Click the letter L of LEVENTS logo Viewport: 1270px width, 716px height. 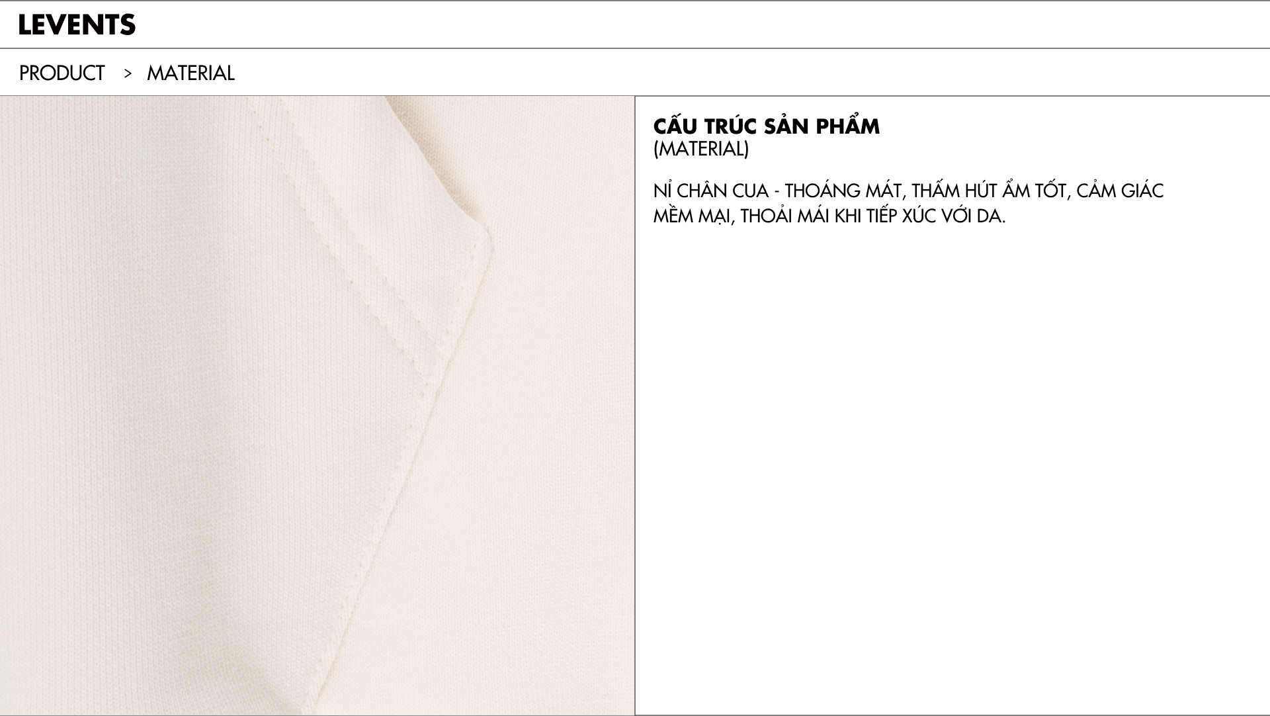coord(25,25)
